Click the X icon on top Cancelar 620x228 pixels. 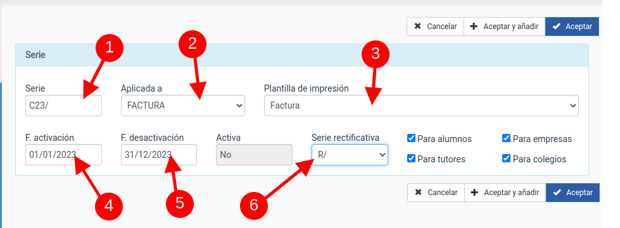(417, 27)
